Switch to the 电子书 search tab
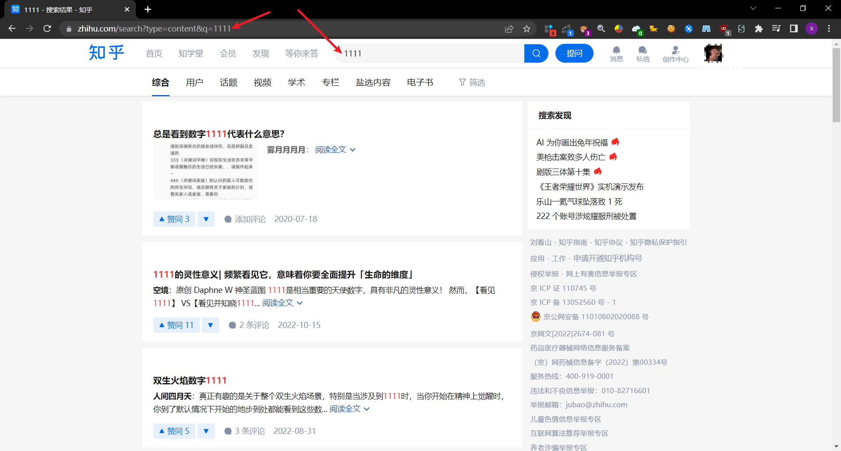Viewport: 841px width, 451px height. 420,82
